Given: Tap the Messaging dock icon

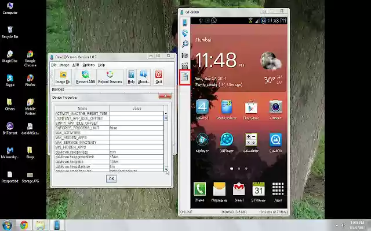Looking at the screenshot, I should tap(219, 192).
